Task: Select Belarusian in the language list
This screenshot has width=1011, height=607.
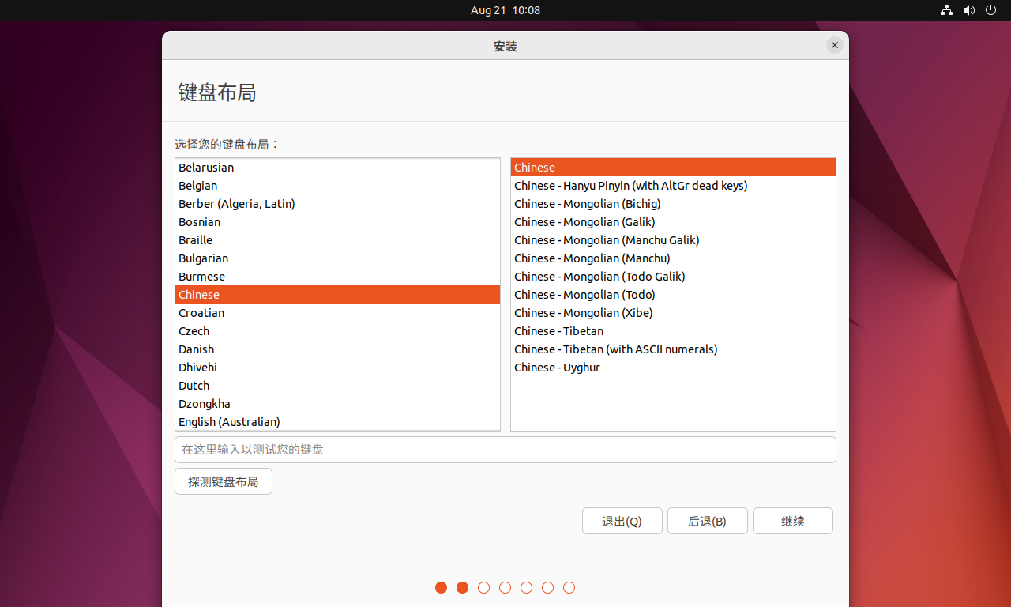Action: coord(206,167)
